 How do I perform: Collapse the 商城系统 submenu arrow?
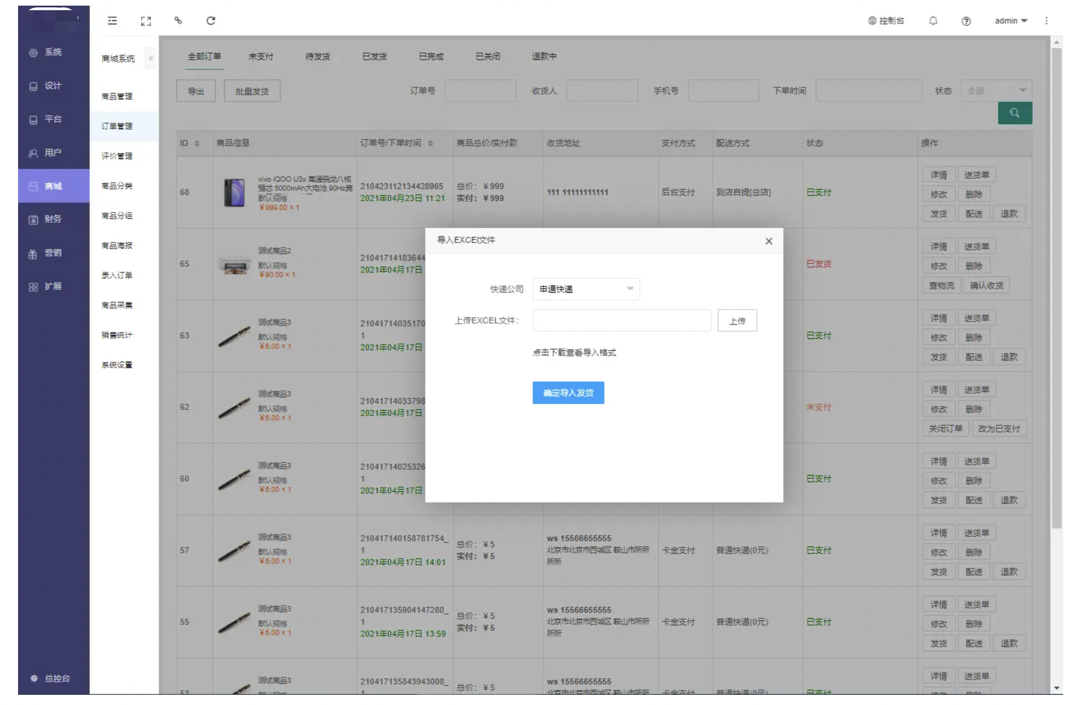tap(151, 58)
